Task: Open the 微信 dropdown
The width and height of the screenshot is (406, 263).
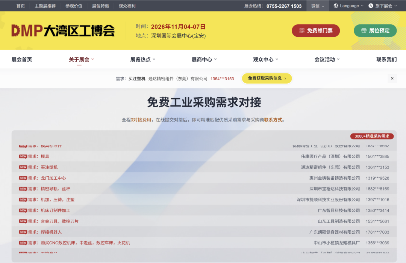Action: pyautogui.click(x=317, y=6)
